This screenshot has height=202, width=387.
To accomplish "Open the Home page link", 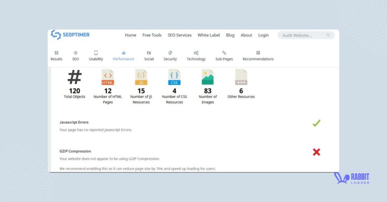I will pos(130,35).
